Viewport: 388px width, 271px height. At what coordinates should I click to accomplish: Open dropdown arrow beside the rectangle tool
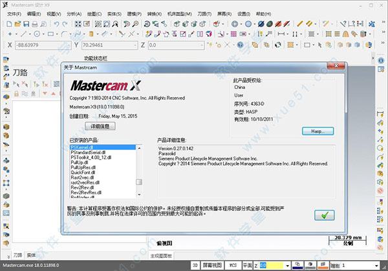(x=57, y=34)
